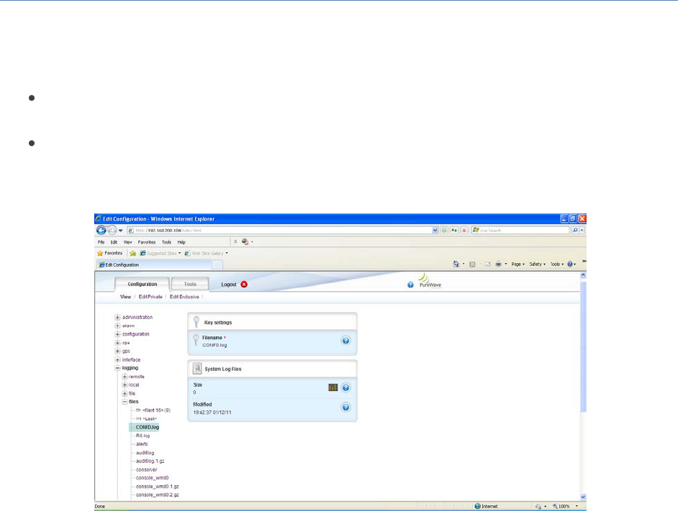Select auditlog.1.gz in the files tree

[150, 461]
